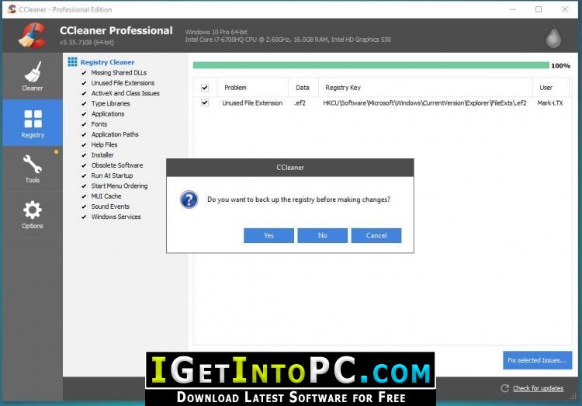The image size is (582, 406).
Task: Open the Options gear icon
Action: (x=33, y=210)
